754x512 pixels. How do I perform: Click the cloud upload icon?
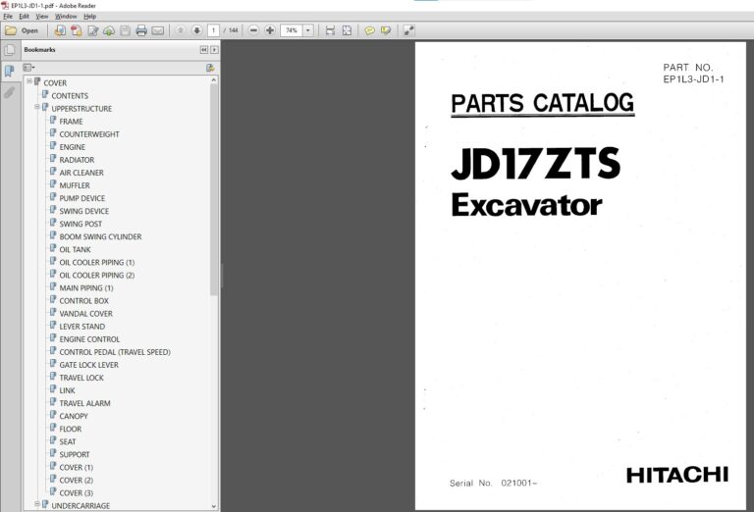(109, 30)
